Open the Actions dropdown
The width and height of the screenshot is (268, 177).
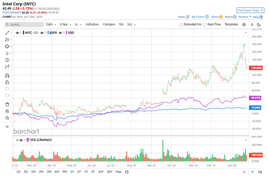pyautogui.click(x=245, y=17)
